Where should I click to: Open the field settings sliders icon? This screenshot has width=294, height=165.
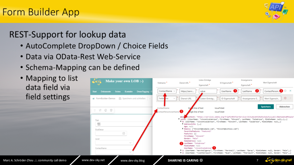click(100, 110)
